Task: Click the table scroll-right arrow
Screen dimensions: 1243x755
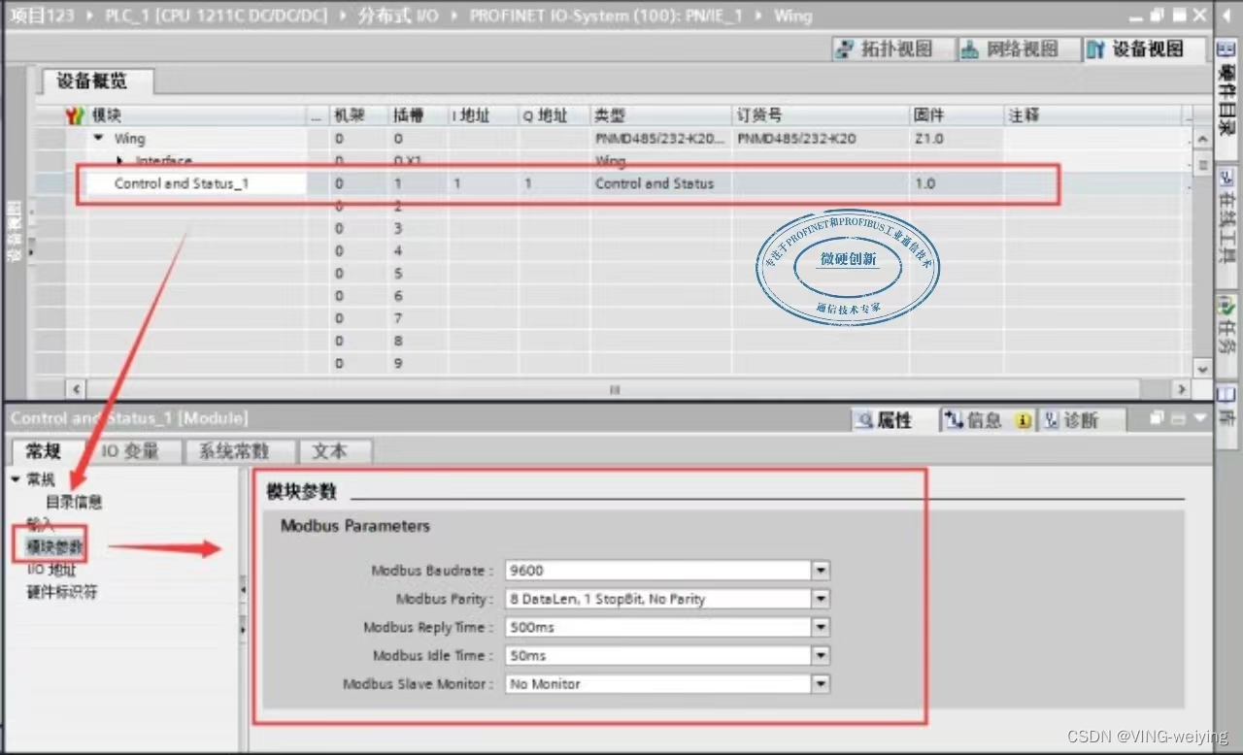Action: click(x=1182, y=389)
